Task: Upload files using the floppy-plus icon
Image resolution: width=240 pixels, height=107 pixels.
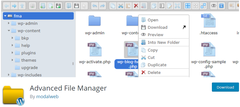Action: (x=58, y=6)
